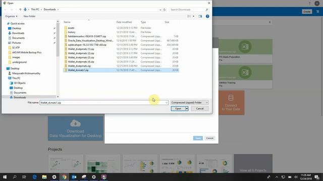Show hidden system tray icons
Screen dimensions: 323x181
[277, 177]
